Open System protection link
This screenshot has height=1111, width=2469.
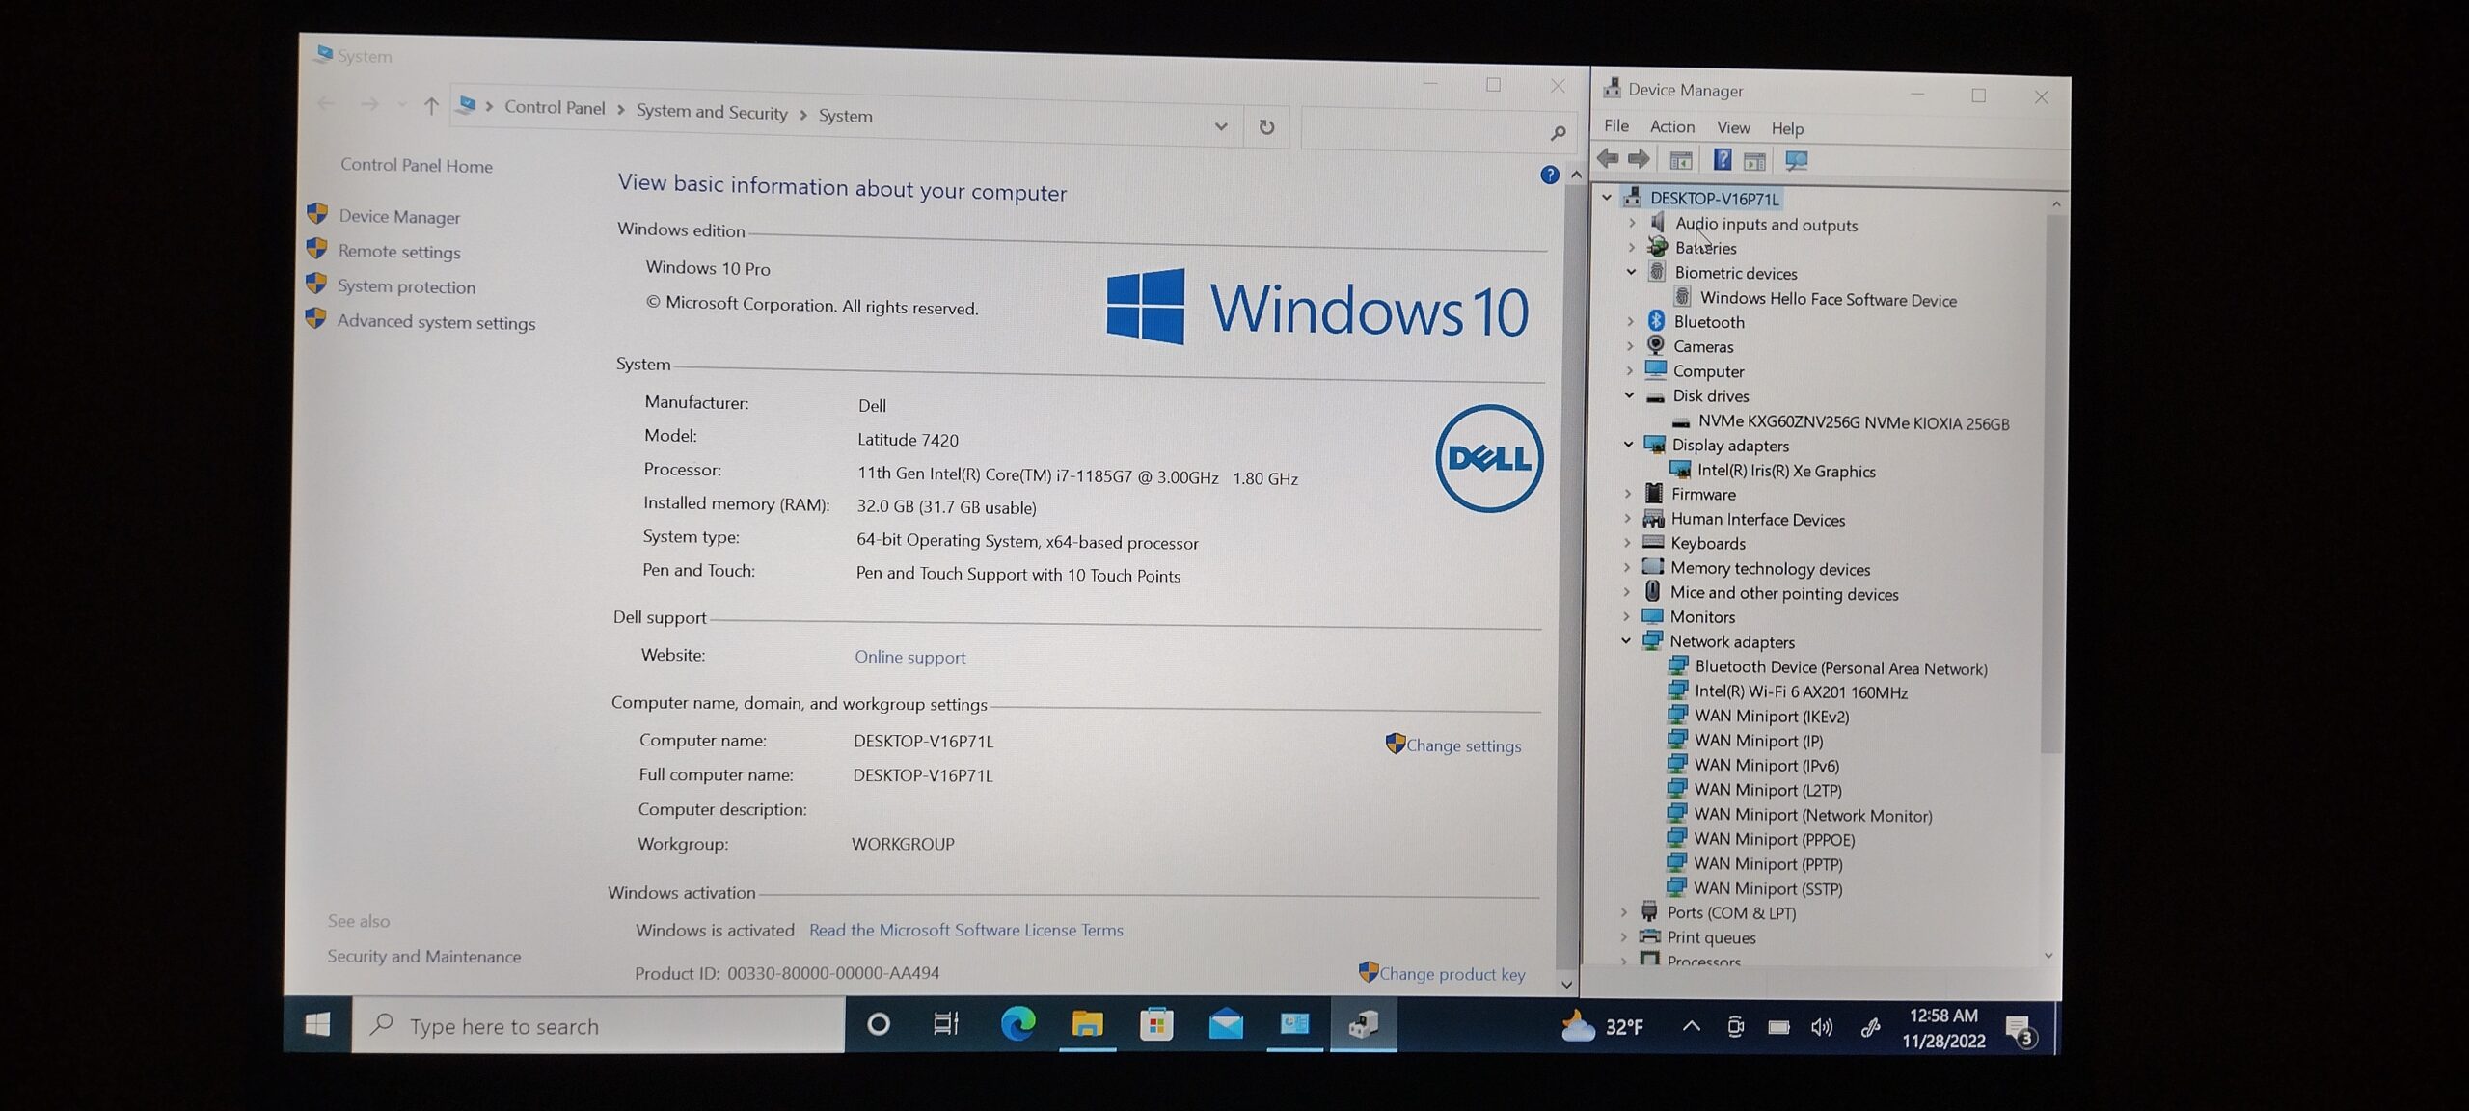pyautogui.click(x=406, y=286)
